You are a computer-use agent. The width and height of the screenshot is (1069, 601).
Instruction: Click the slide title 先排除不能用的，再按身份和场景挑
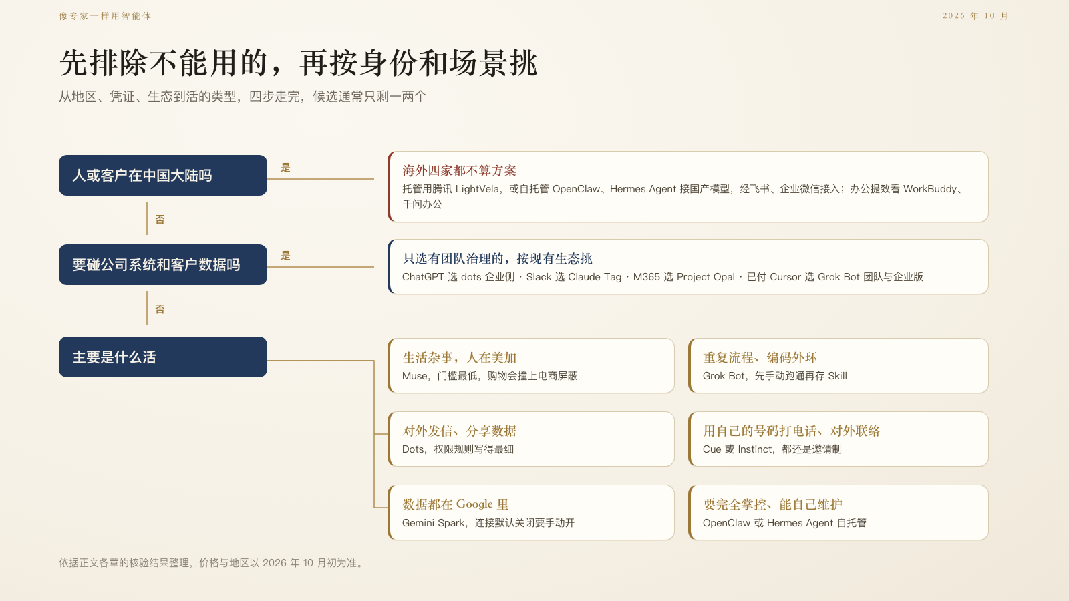298,63
